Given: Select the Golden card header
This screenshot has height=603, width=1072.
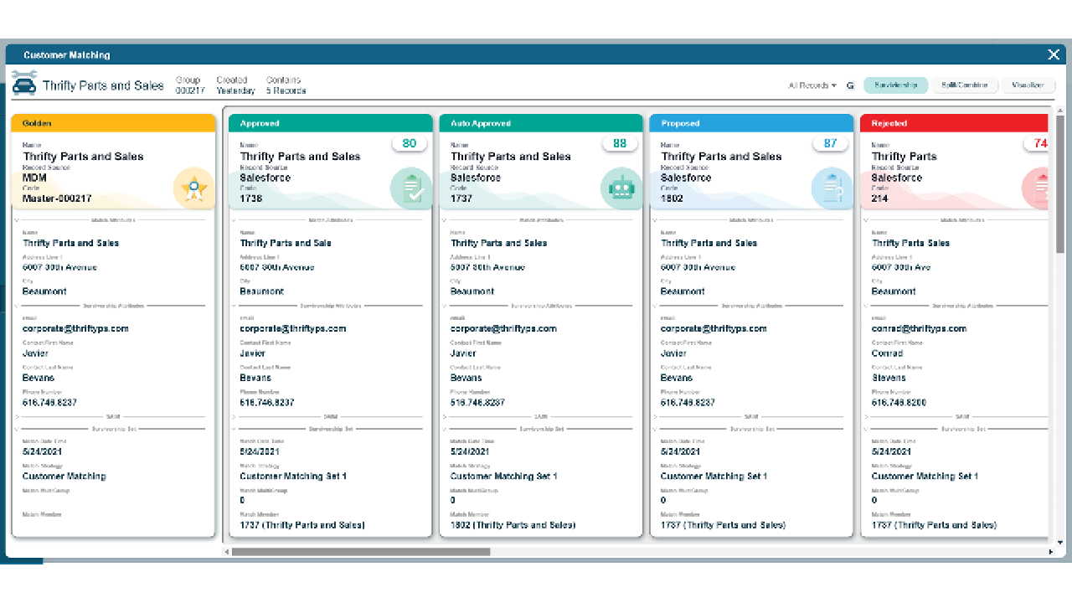Looking at the screenshot, I should (x=113, y=123).
